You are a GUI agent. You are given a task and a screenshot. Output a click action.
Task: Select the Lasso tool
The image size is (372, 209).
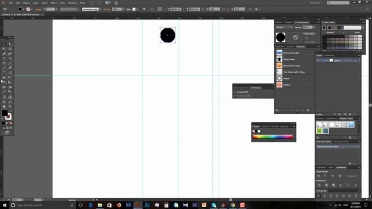coord(10,49)
